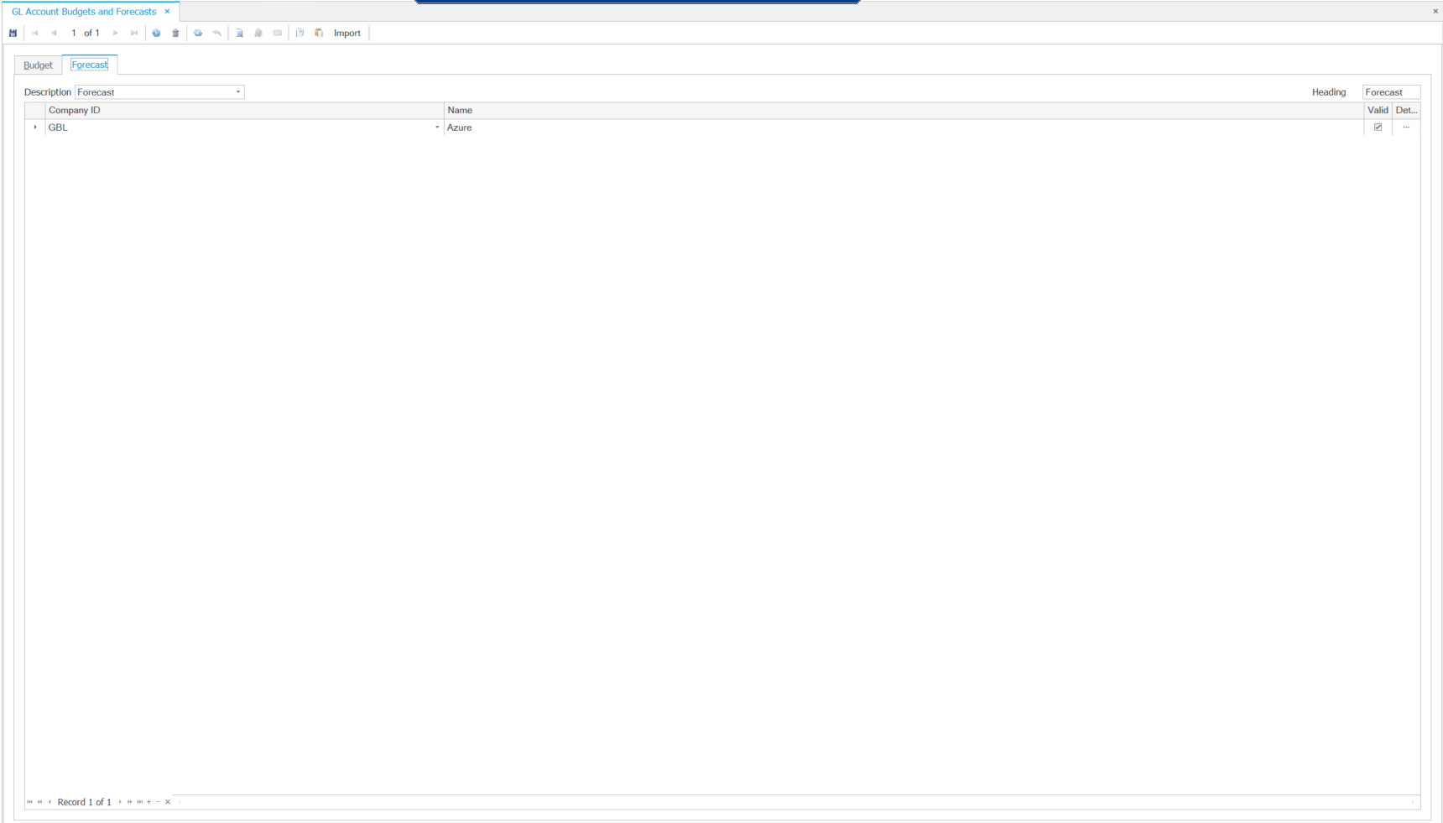
Task: Select the Forecast tab
Action: tap(90, 65)
